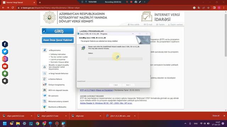Click the Onlayn kargüzarlıq icon
Image resolution: width=227 pixels, height=127 pixels.
click(45, 85)
